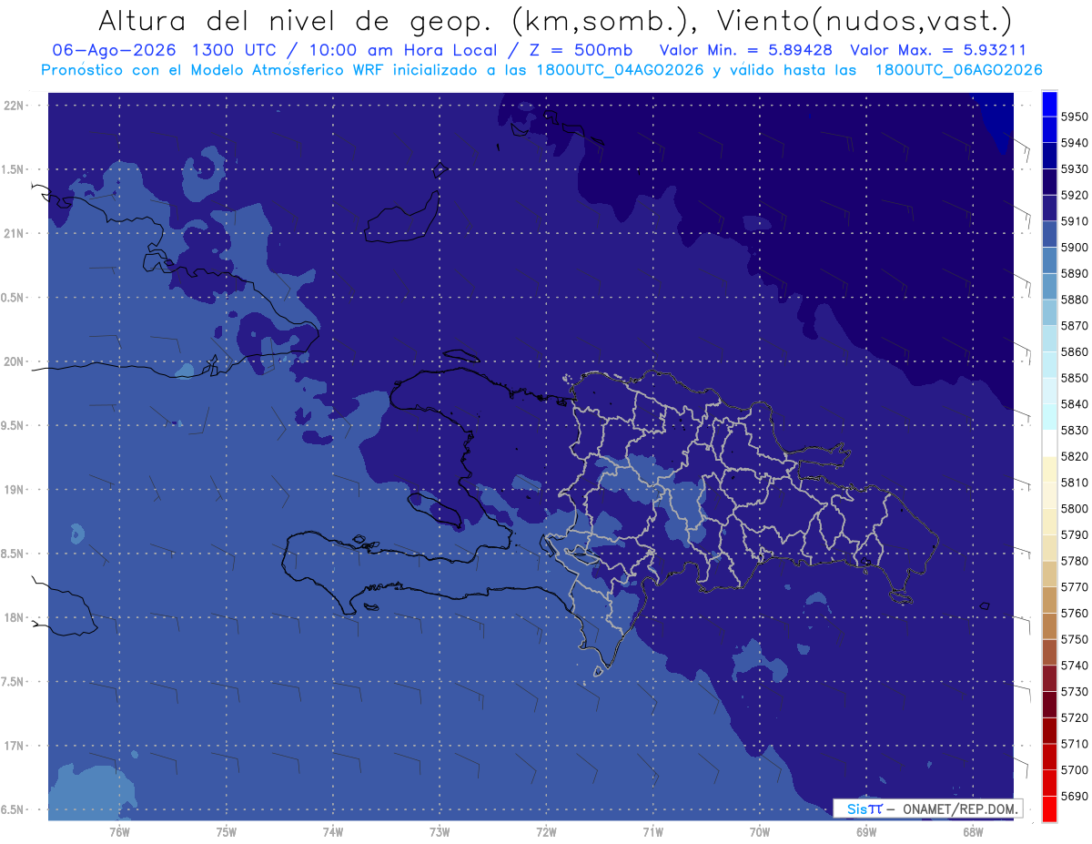Click the bright blue legend band above 5950
This screenshot has width=1092, height=844.
1049,104
